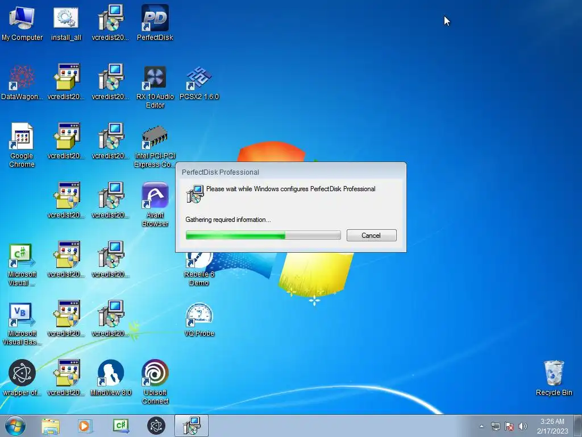Activate the installer taskbar button

[x=192, y=426]
